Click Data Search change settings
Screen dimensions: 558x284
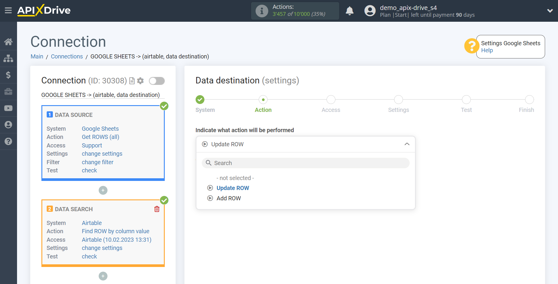point(102,248)
